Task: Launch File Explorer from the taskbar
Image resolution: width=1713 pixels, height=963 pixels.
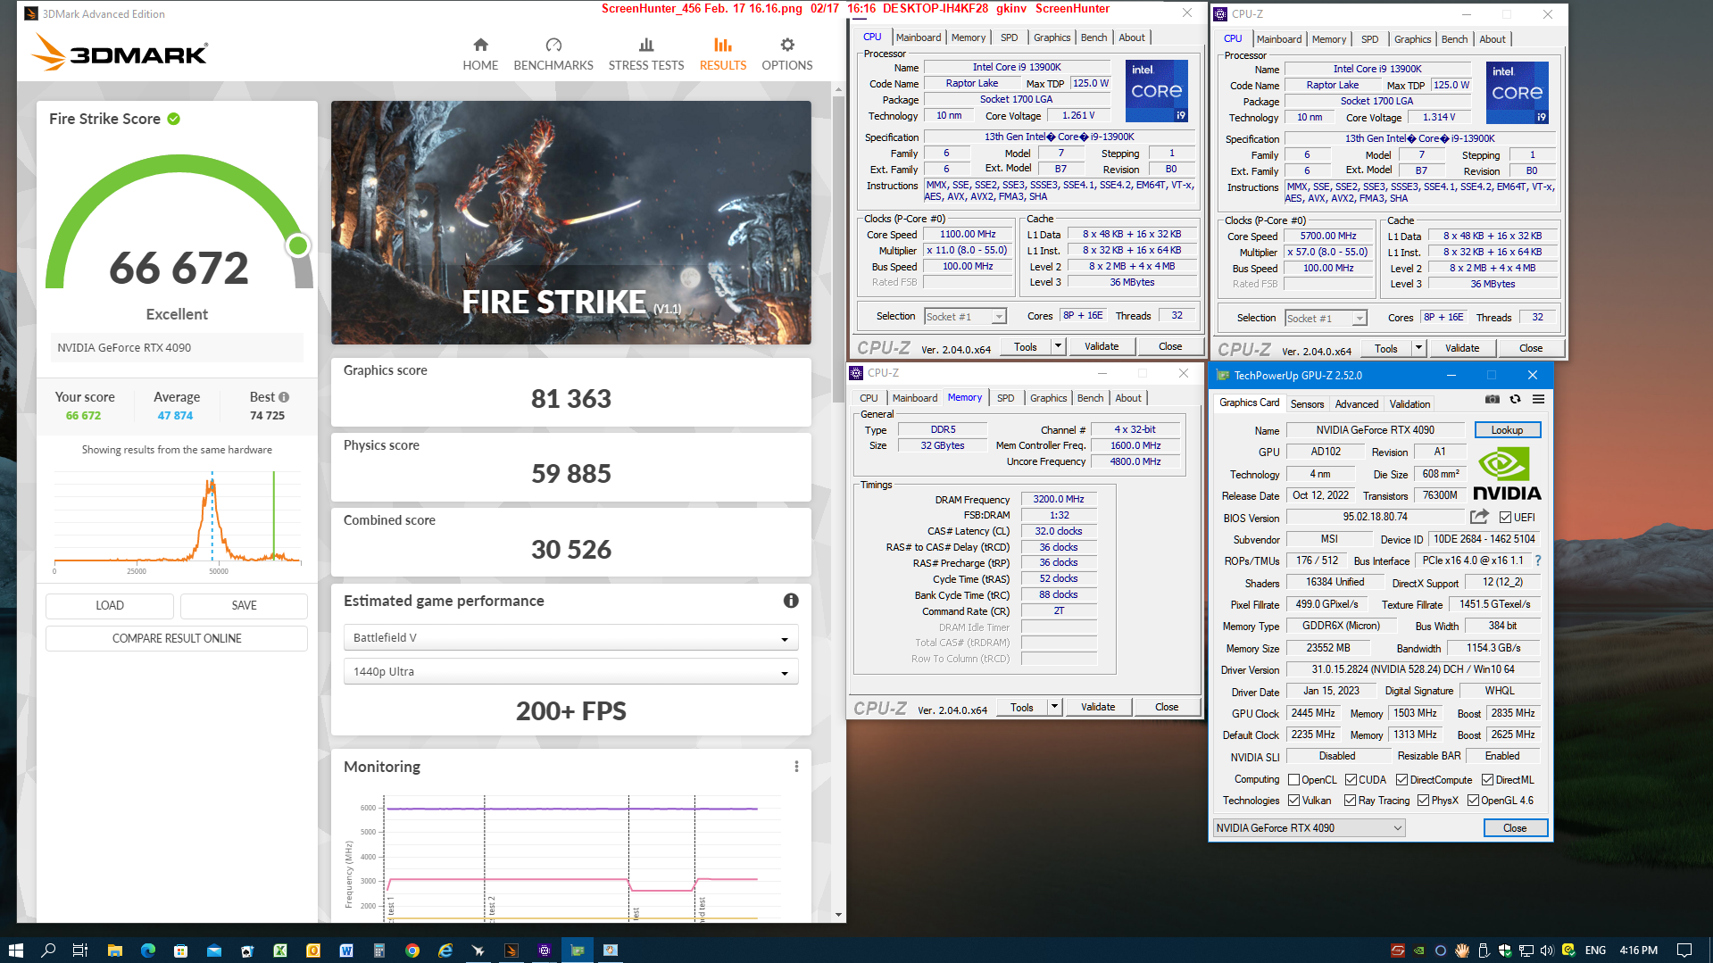Action: pyautogui.click(x=114, y=950)
